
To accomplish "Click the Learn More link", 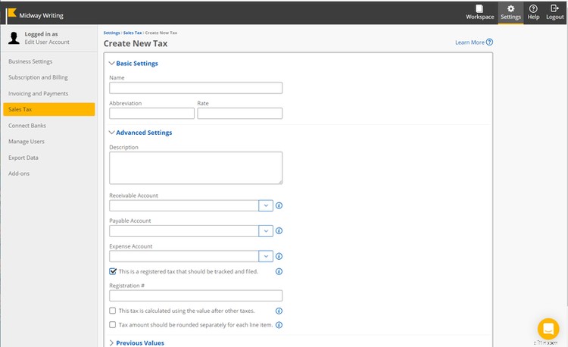I will (470, 42).
